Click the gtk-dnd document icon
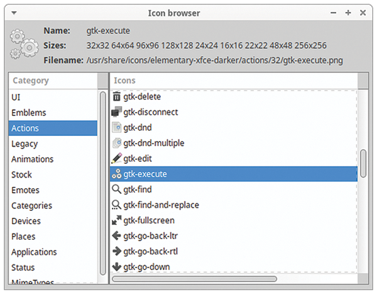 [116, 128]
